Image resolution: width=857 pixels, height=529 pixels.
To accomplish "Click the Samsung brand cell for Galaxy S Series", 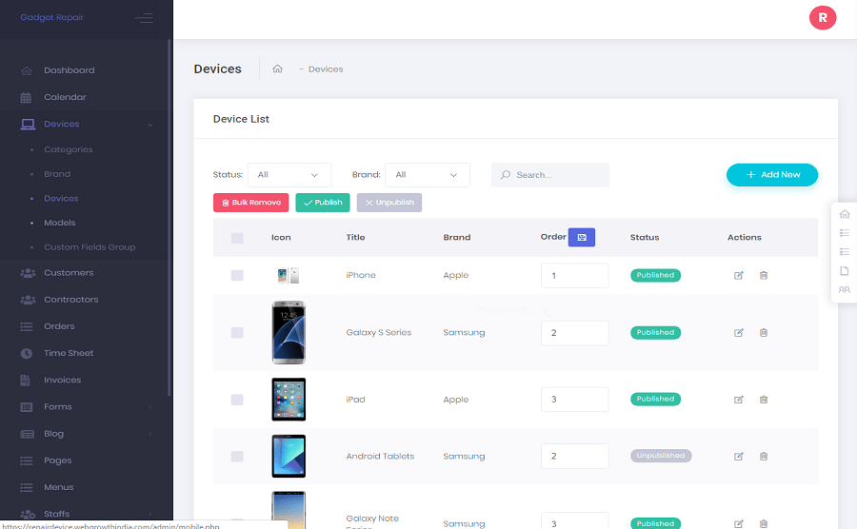I will pyautogui.click(x=464, y=332).
